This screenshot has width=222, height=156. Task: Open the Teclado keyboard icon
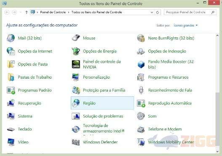[11, 129]
